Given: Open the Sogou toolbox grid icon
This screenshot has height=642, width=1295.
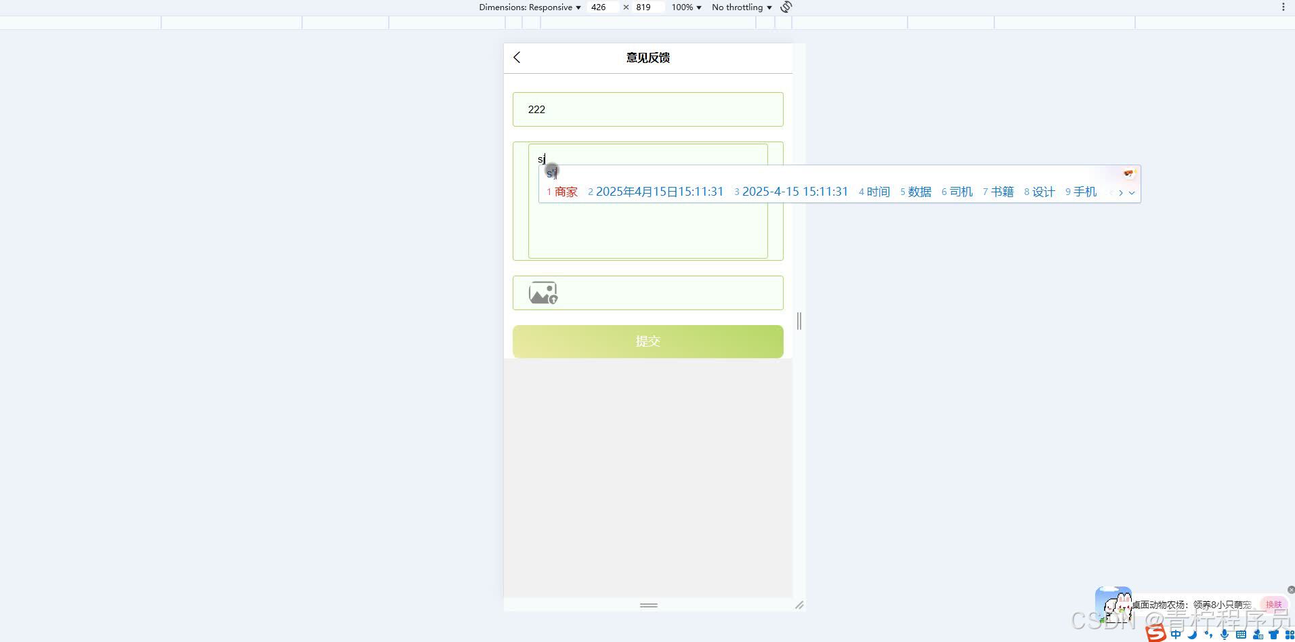Looking at the screenshot, I should 1289,635.
